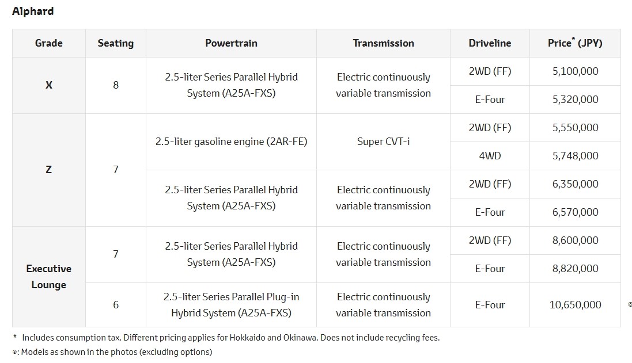
Task: Select the 5,100,000 price cell
Action: point(575,71)
